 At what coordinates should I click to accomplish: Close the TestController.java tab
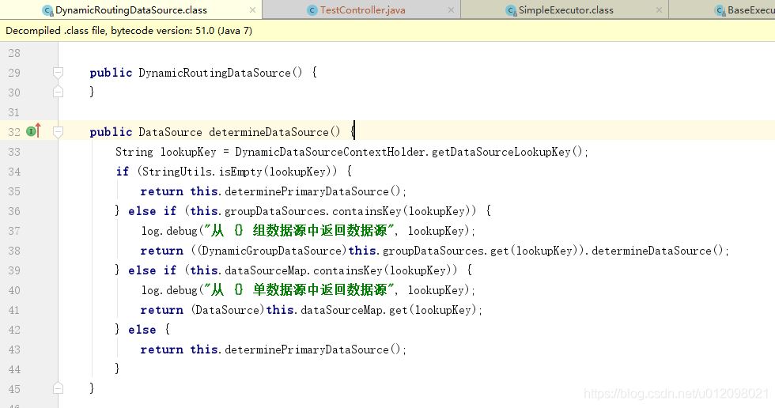[452, 10]
